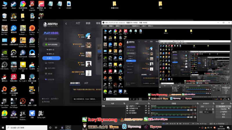Image resolution: width=232 pixels, height=130 pixels.
Task: Open the dropdown arrow beside Stop Streaming
Action: pyautogui.click(x=230, y=106)
